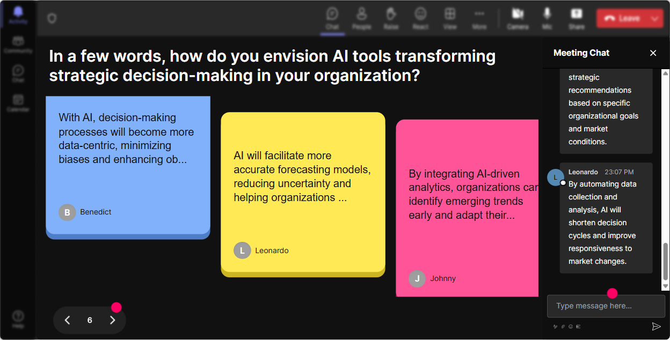Leave the meeting
The image size is (670, 340).
click(x=622, y=18)
